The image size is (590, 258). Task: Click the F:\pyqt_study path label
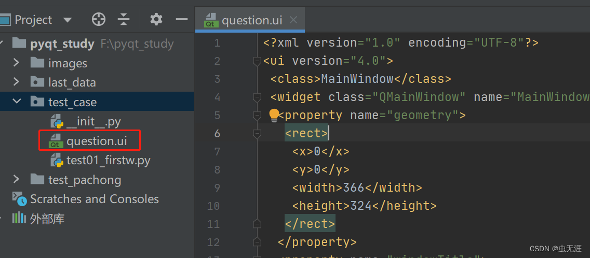[137, 44]
